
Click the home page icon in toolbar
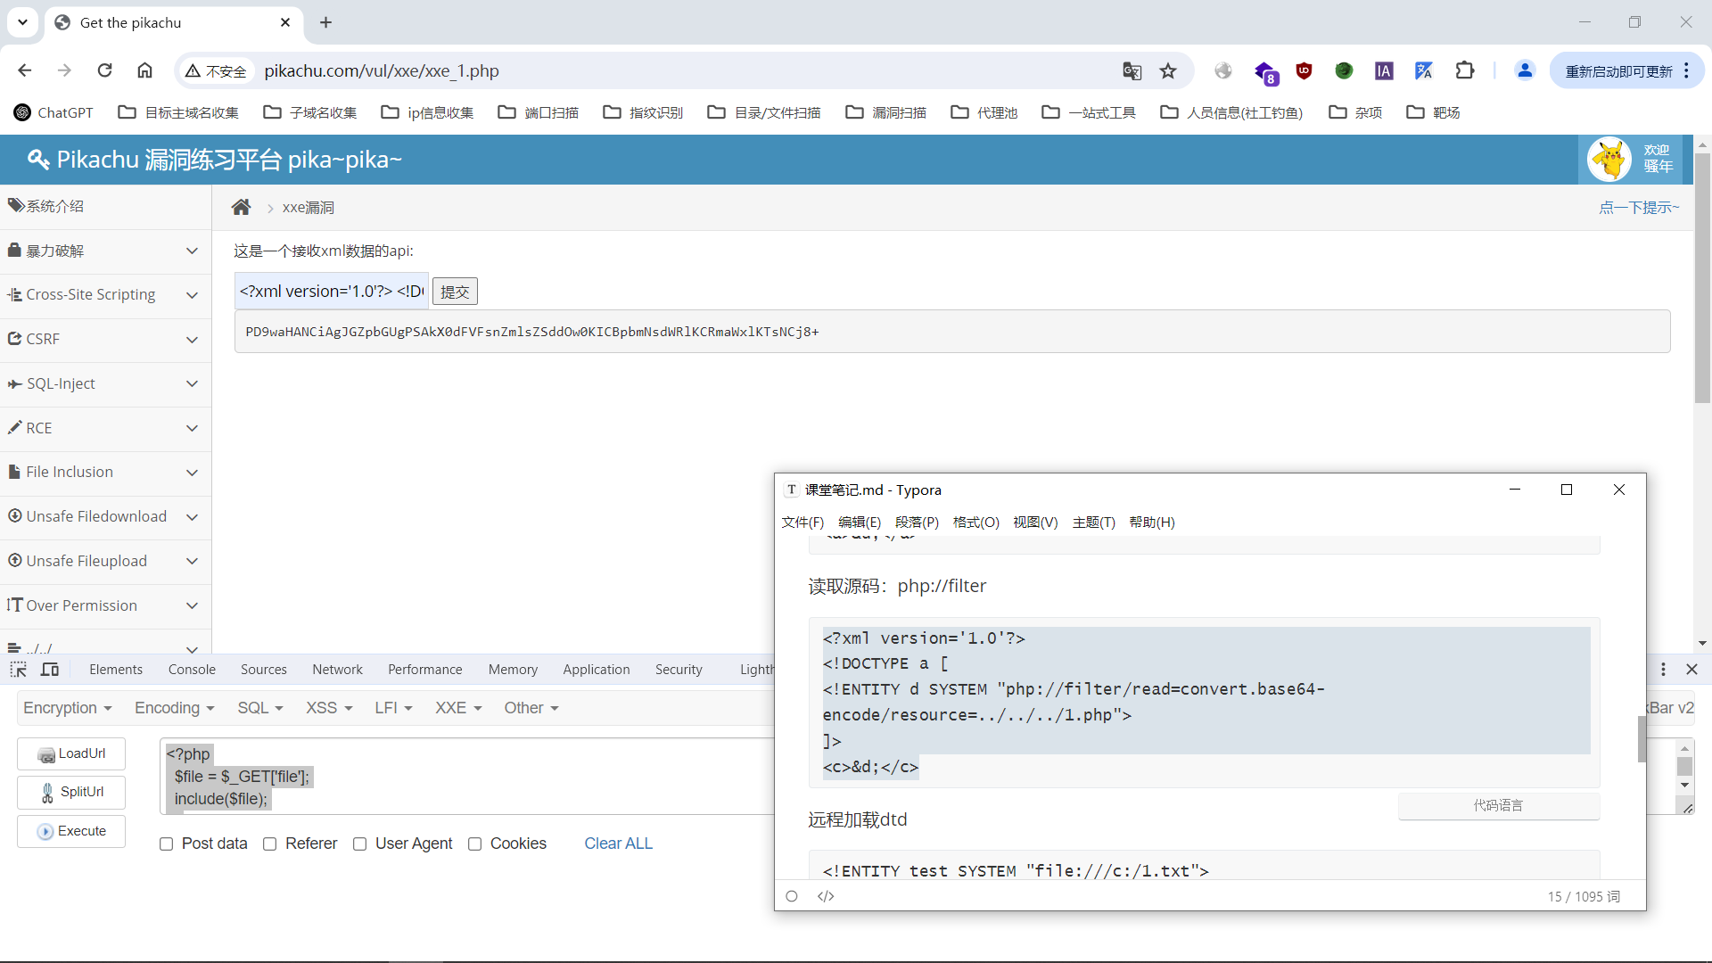click(144, 70)
